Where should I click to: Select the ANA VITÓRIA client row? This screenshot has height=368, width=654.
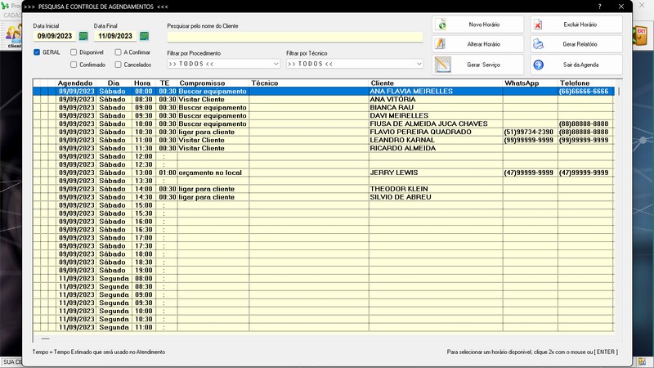pos(323,99)
